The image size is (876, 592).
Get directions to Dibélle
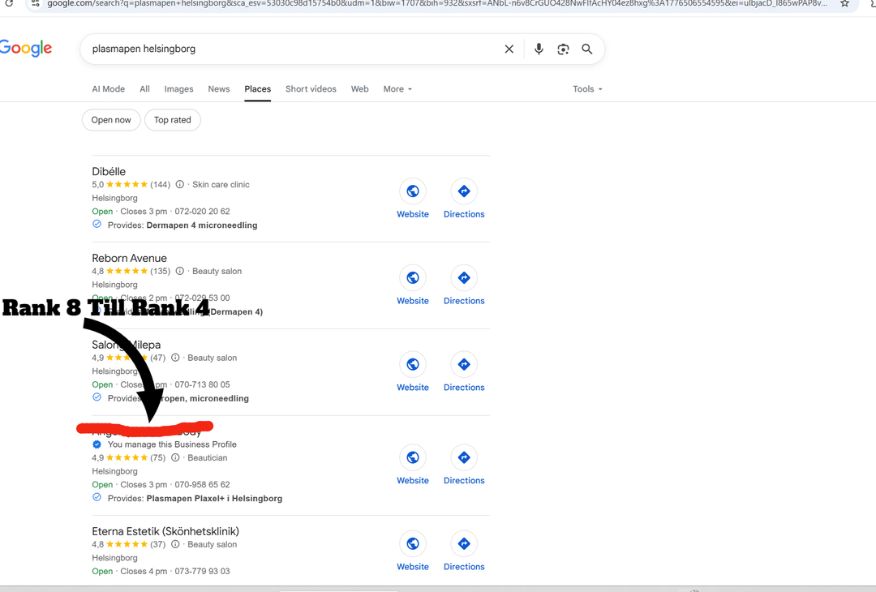464,191
